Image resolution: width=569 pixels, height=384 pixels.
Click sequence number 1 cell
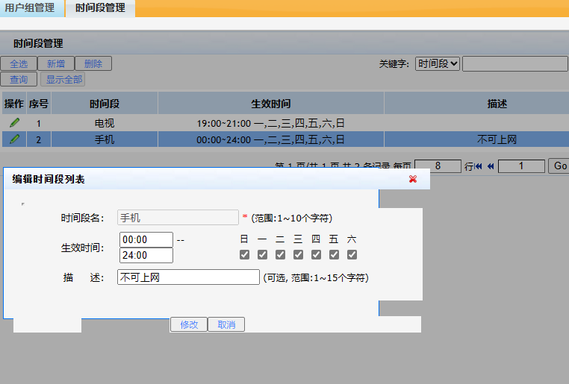(x=39, y=123)
